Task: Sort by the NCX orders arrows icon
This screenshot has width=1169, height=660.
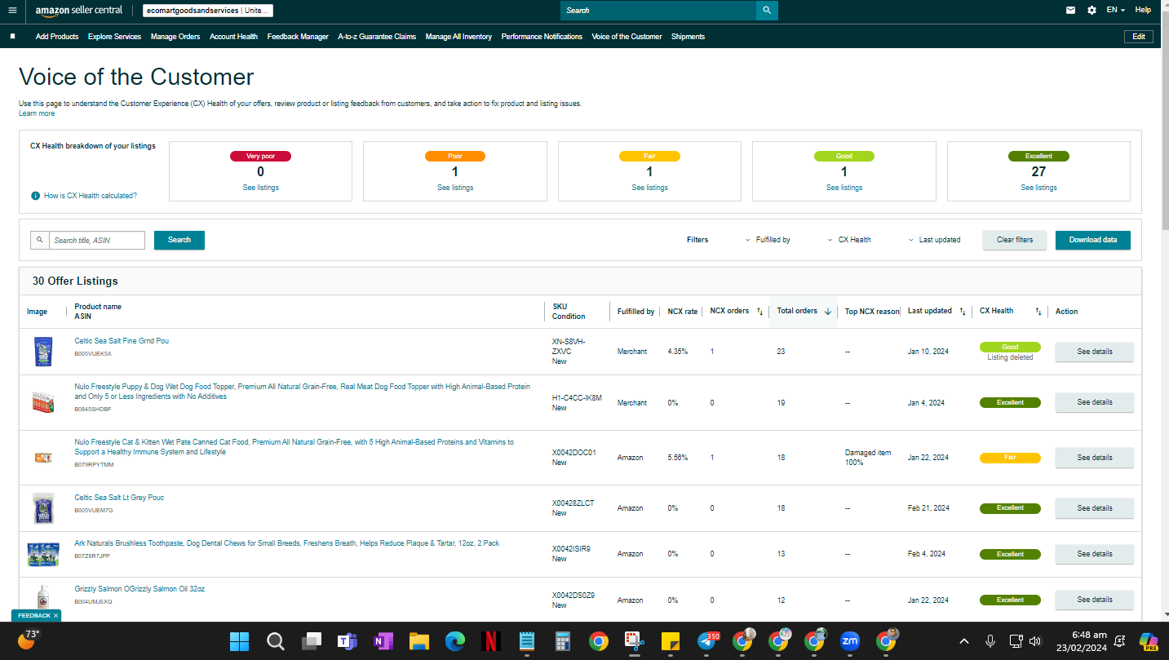Action: (x=759, y=311)
